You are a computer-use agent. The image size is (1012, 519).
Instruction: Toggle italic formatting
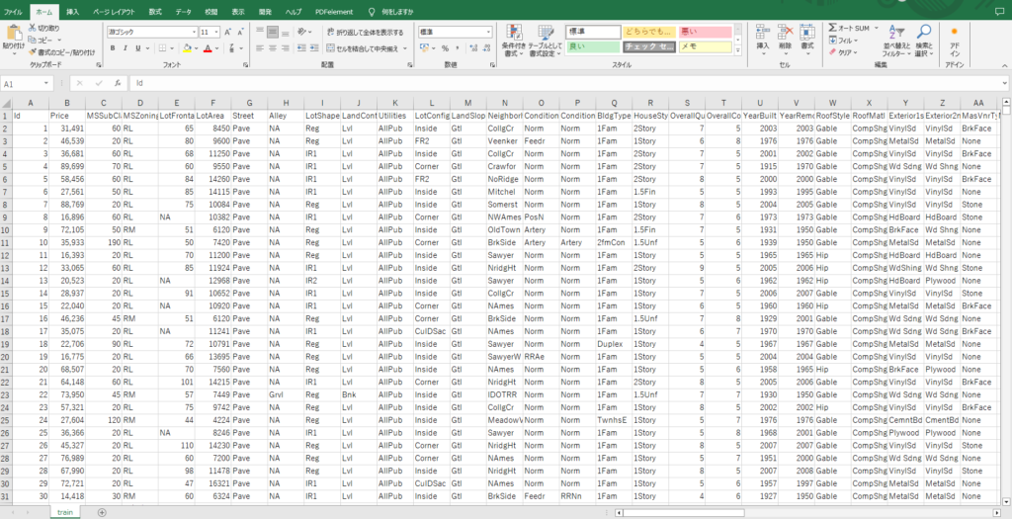click(x=122, y=48)
